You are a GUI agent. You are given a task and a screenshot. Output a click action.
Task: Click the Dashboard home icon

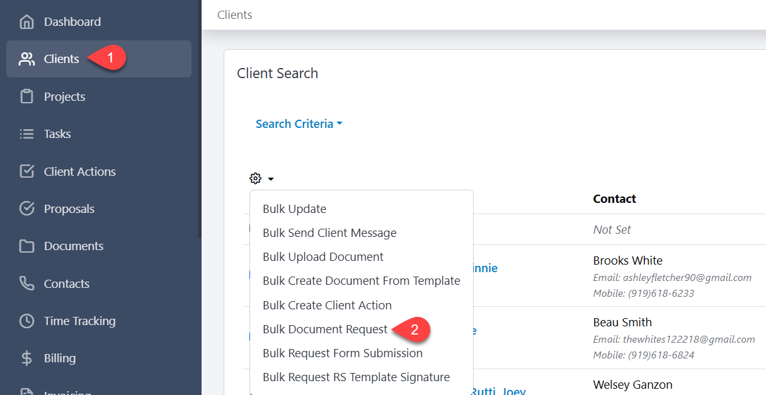pyautogui.click(x=26, y=22)
